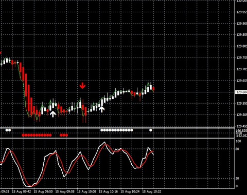Click the 129.80 price scale label

click(242, 46)
